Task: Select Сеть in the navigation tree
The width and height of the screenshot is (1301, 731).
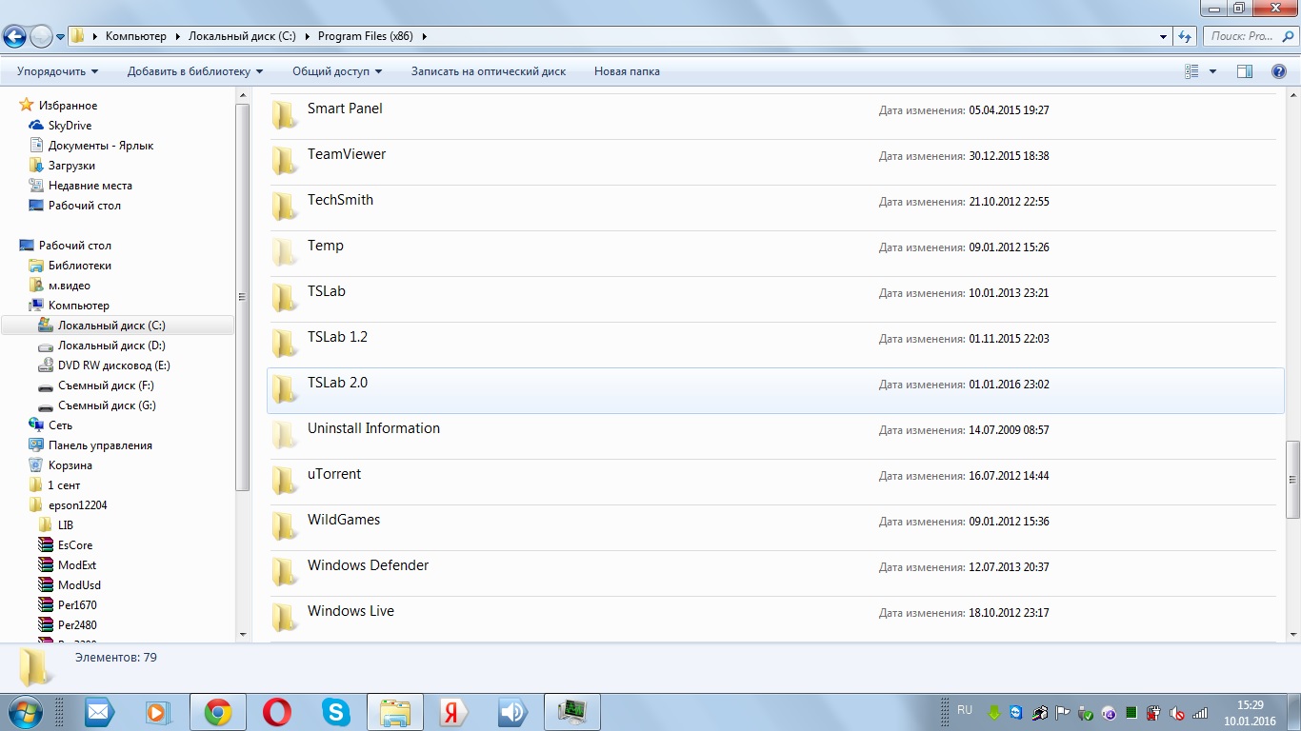Action: coord(60,425)
